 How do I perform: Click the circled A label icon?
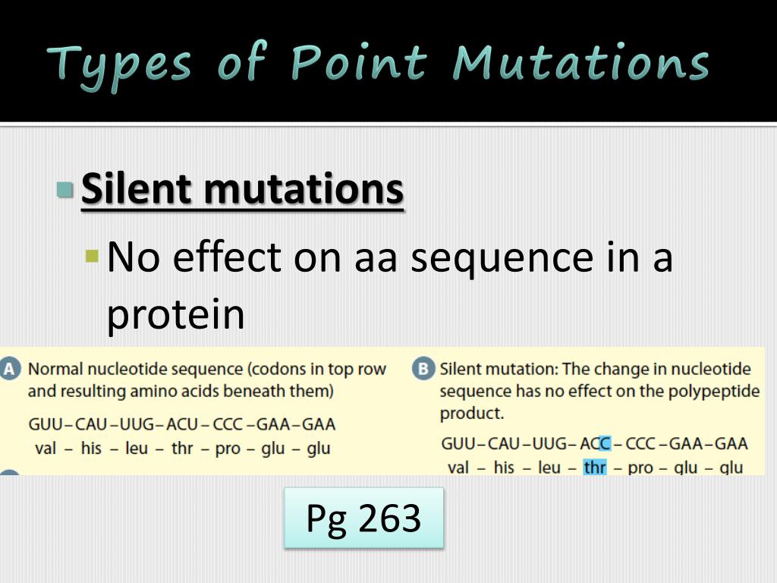(x=10, y=370)
